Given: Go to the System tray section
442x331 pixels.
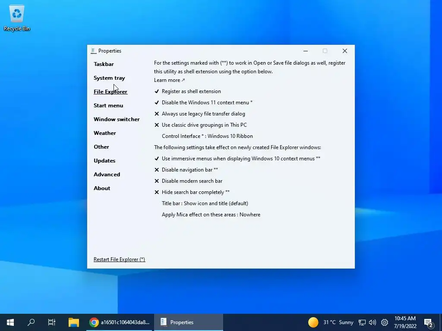Looking at the screenshot, I should (x=109, y=78).
